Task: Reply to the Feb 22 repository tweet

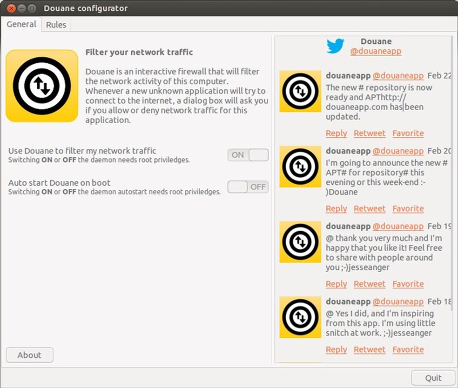Action: pyautogui.click(x=336, y=134)
